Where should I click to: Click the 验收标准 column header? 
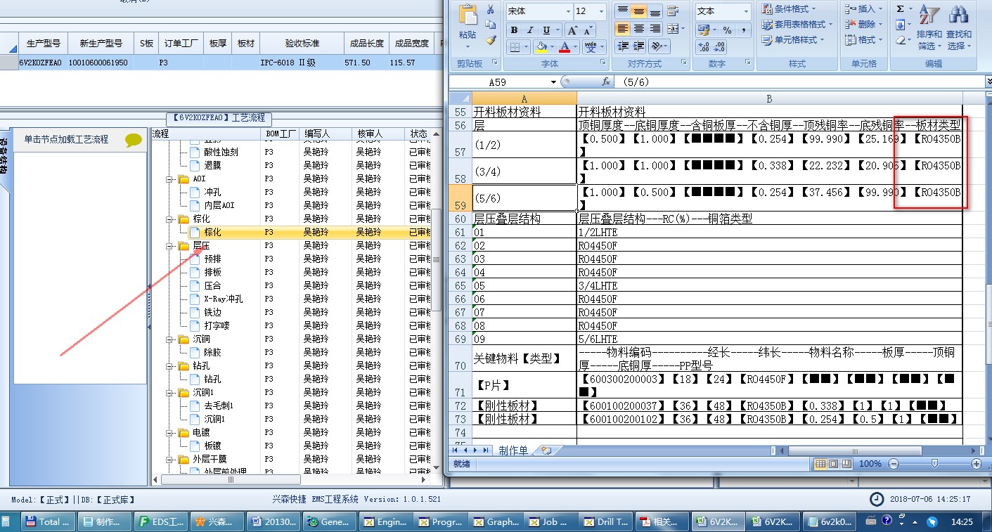point(302,44)
